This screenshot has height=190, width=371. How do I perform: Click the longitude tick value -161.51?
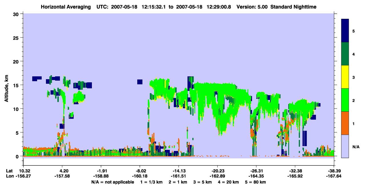pos(179,176)
